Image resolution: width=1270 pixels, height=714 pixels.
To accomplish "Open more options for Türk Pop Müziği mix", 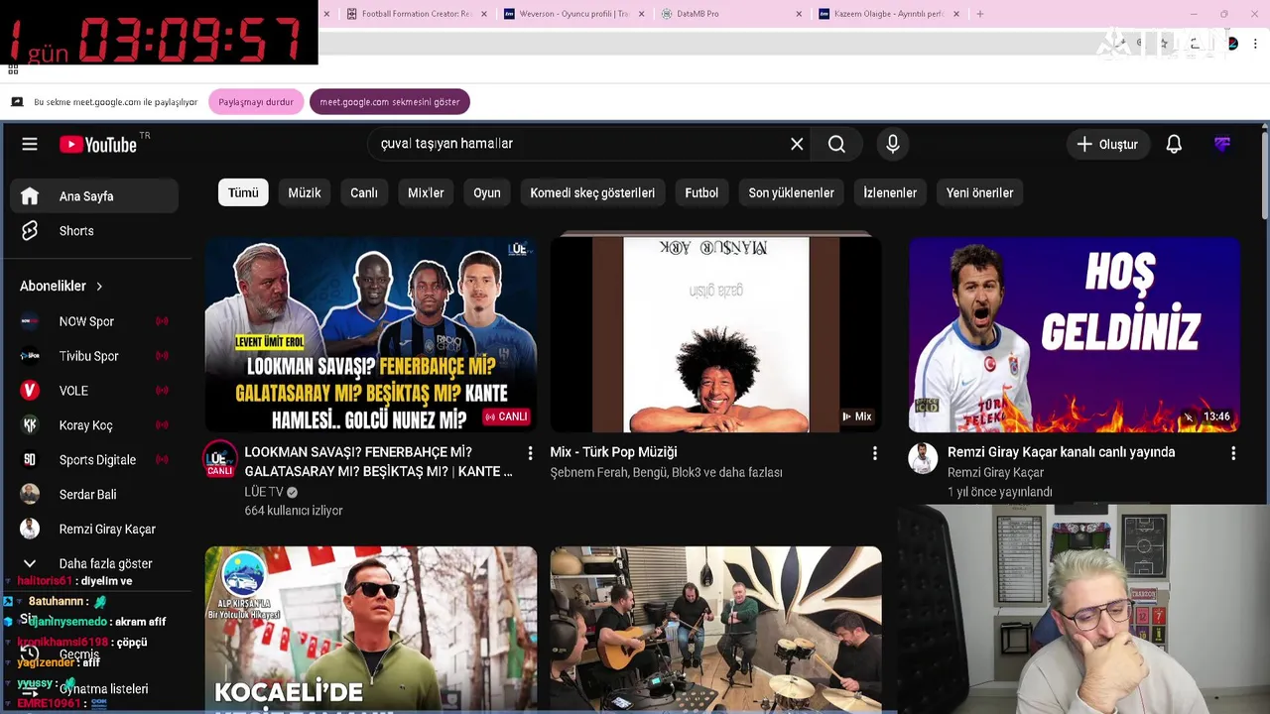I will [874, 453].
